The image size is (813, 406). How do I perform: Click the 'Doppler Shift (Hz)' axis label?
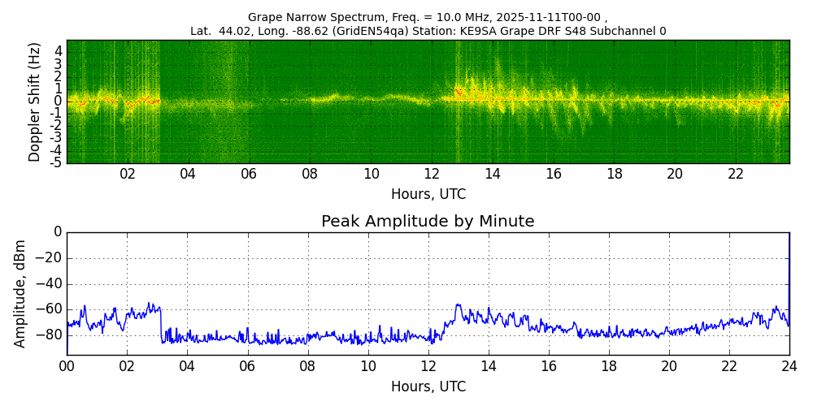tap(34, 101)
